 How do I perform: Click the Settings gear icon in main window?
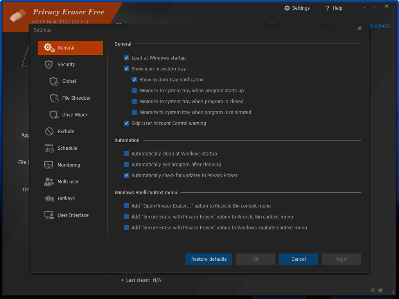pos(287,8)
